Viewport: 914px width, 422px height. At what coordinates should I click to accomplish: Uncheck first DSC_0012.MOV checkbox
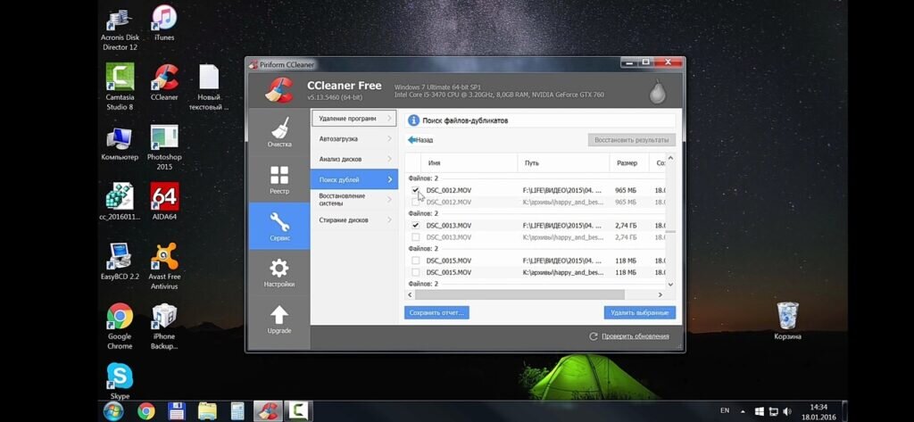tap(416, 190)
